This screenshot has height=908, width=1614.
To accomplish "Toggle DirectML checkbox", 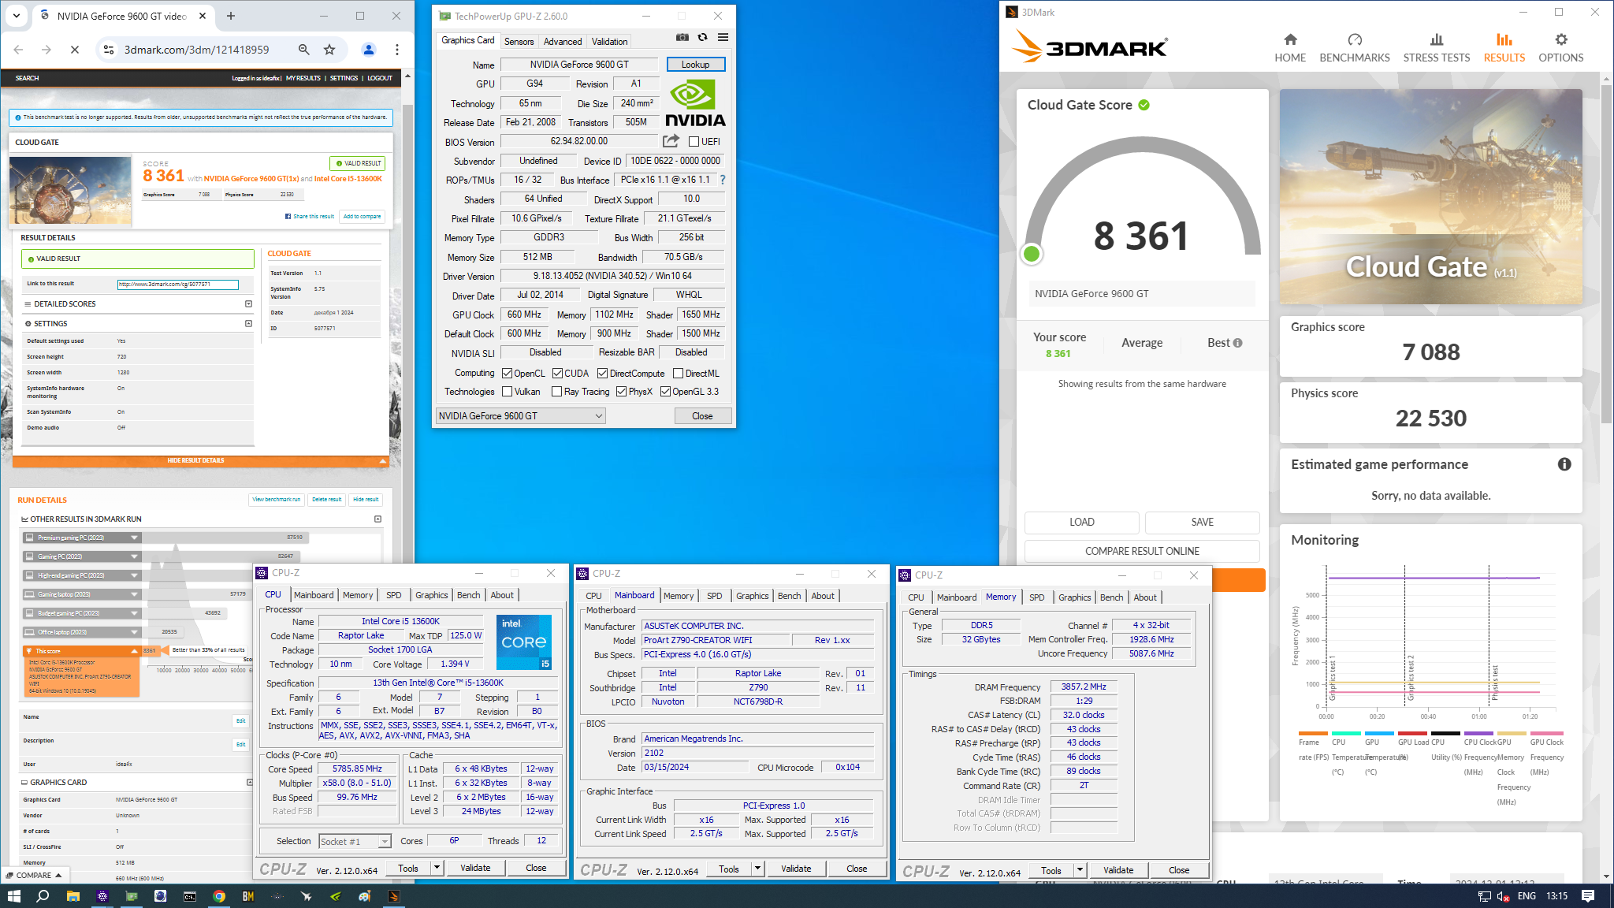I will (678, 374).
